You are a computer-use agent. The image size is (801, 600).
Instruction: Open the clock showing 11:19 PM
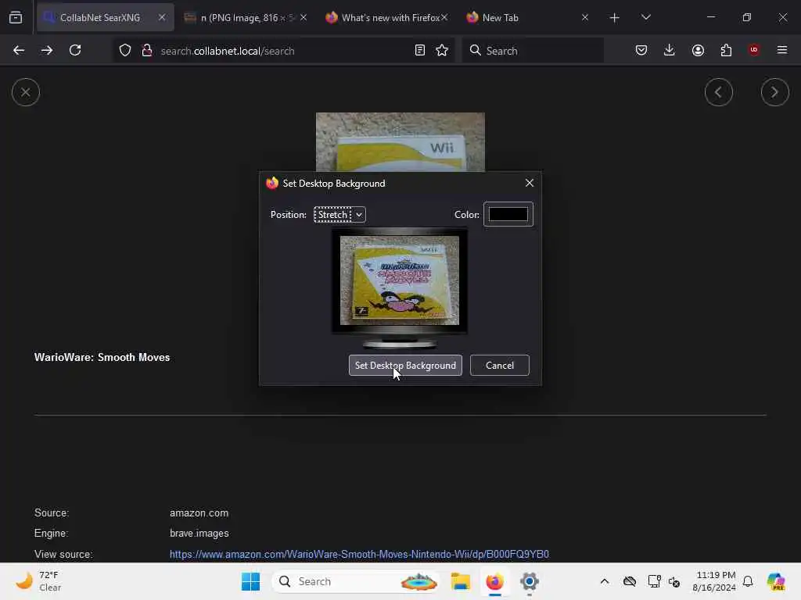click(x=713, y=581)
